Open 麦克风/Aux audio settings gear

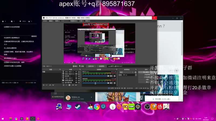coord(114,76)
